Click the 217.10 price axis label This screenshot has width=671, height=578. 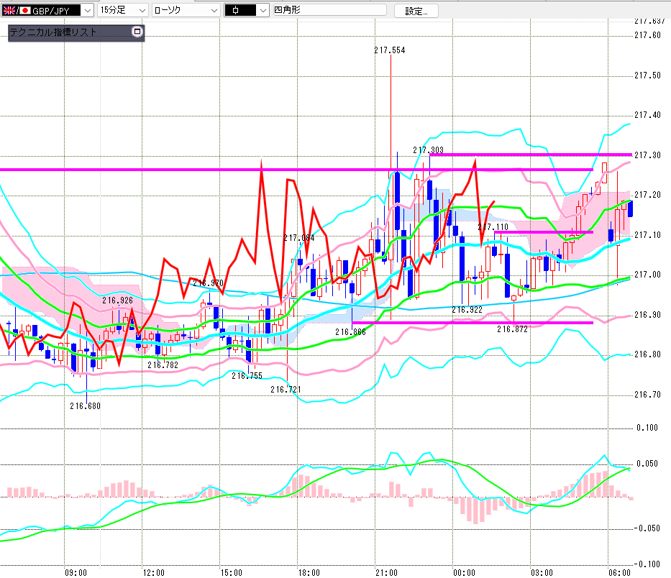pyautogui.click(x=647, y=235)
